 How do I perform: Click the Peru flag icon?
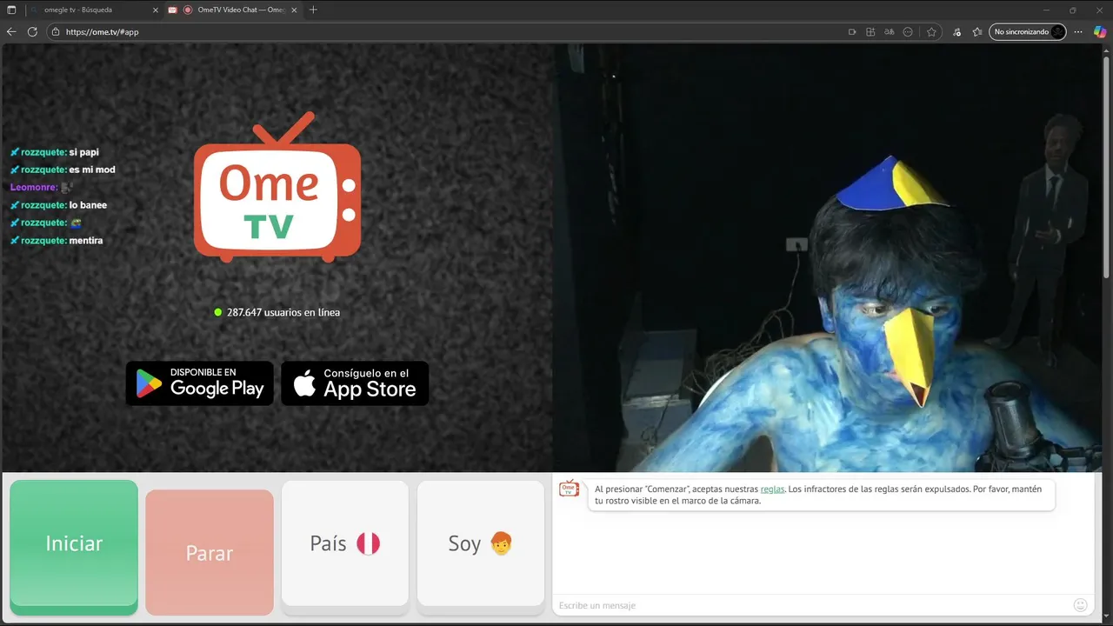[369, 543]
